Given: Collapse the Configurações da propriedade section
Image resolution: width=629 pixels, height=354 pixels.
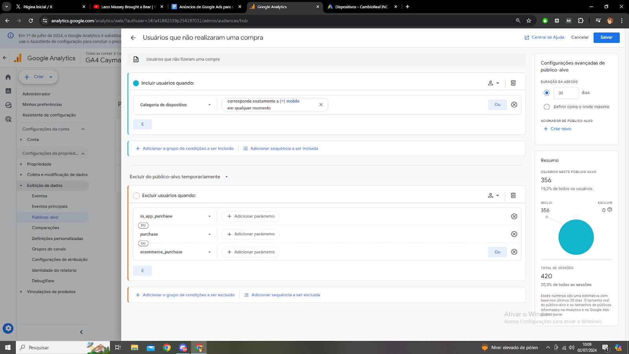Looking at the screenshot, I should (83, 153).
